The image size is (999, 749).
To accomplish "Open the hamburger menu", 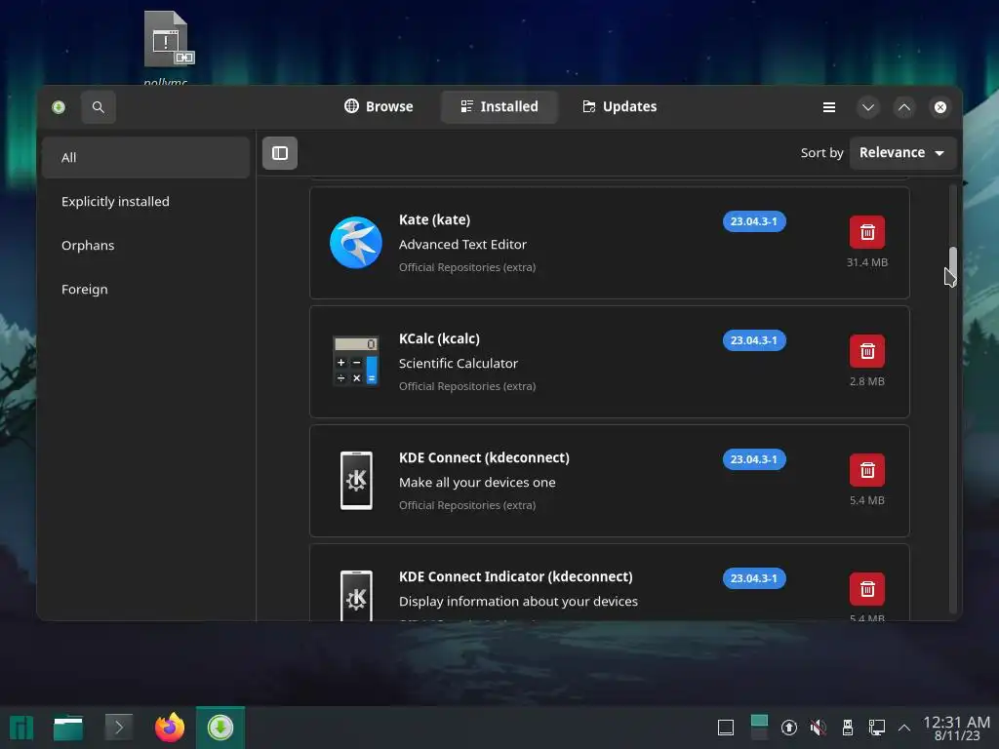I will coord(829,107).
